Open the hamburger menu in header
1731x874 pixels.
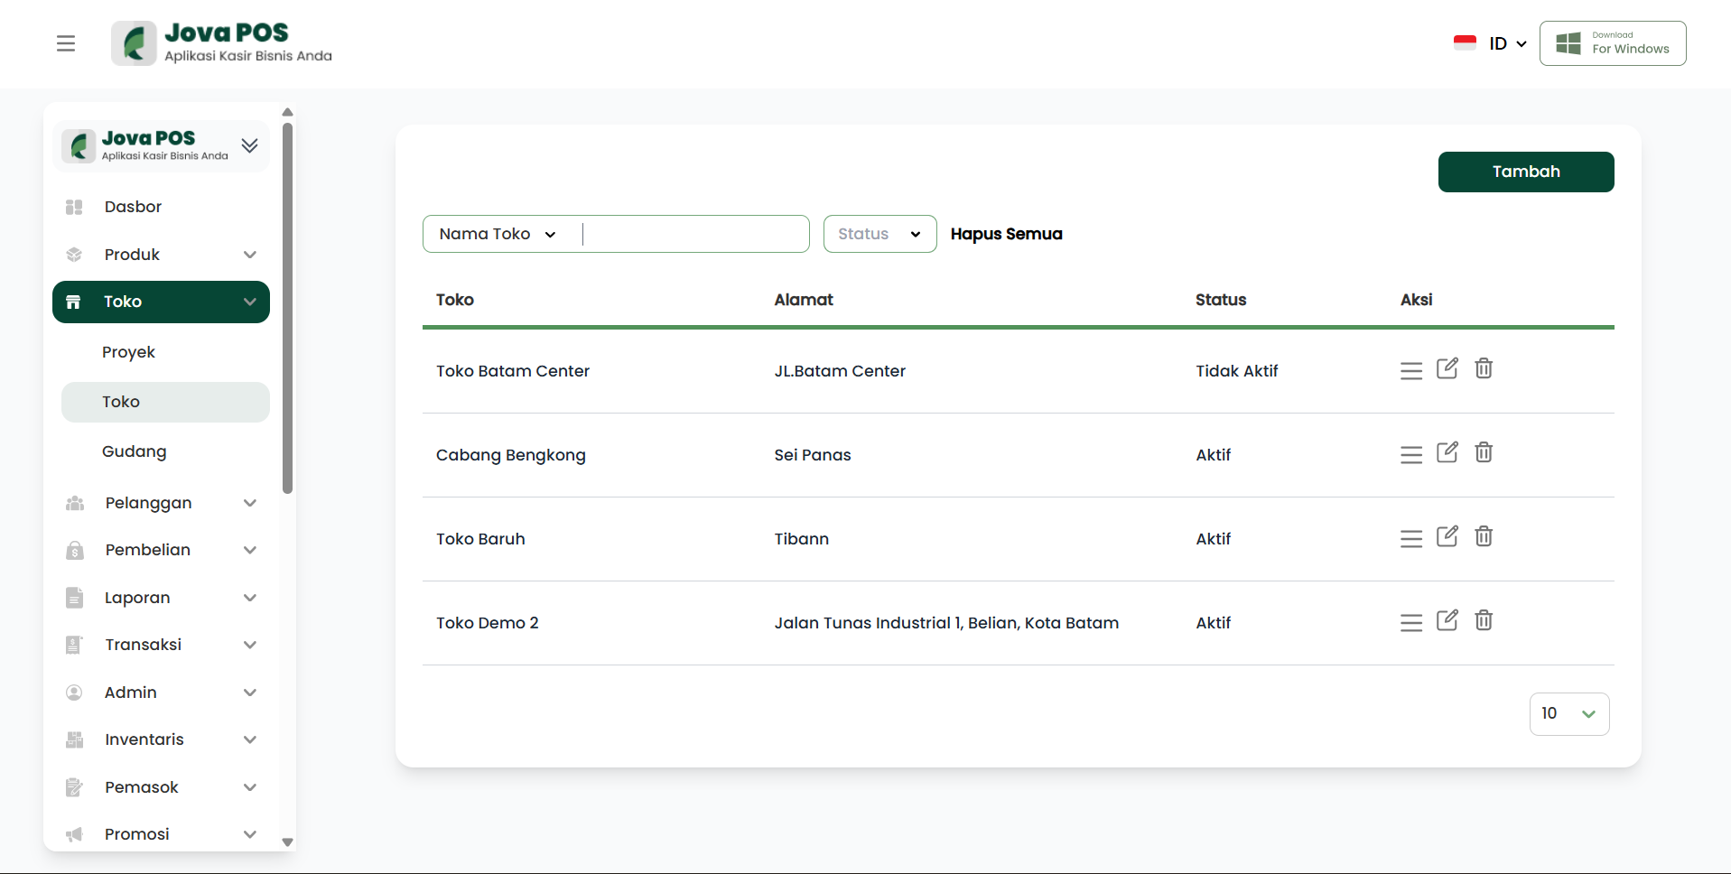tap(66, 43)
